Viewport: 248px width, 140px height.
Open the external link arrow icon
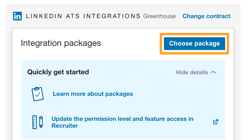click(216, 122)
